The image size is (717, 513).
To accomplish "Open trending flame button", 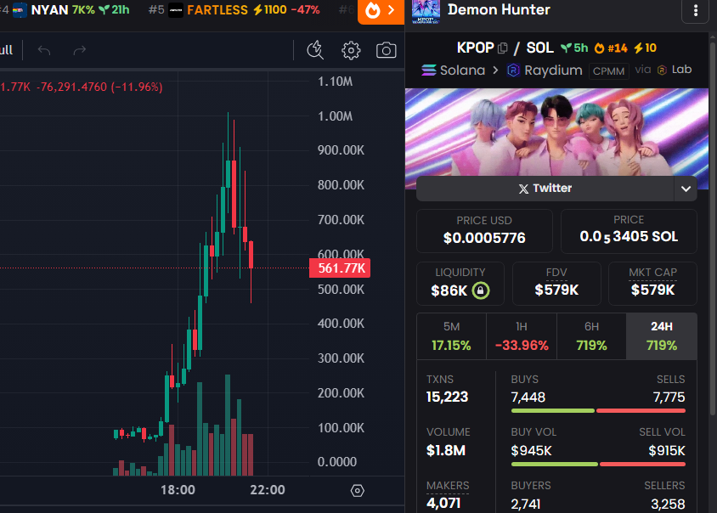I will click(x=381, y=11).
